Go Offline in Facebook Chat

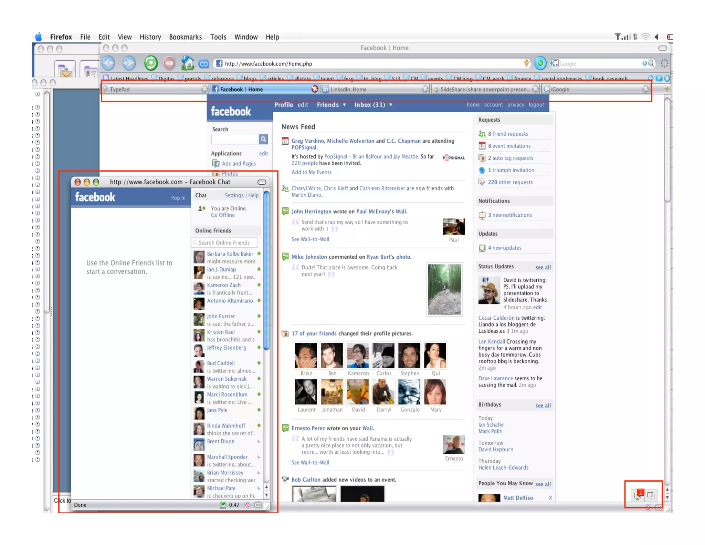tap(222, 215)
